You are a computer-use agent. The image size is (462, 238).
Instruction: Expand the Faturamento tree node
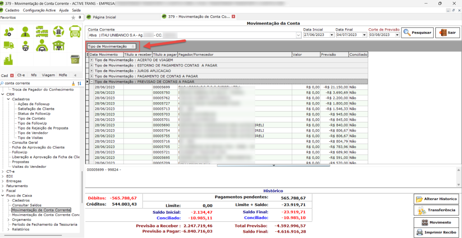coord(3,186)
